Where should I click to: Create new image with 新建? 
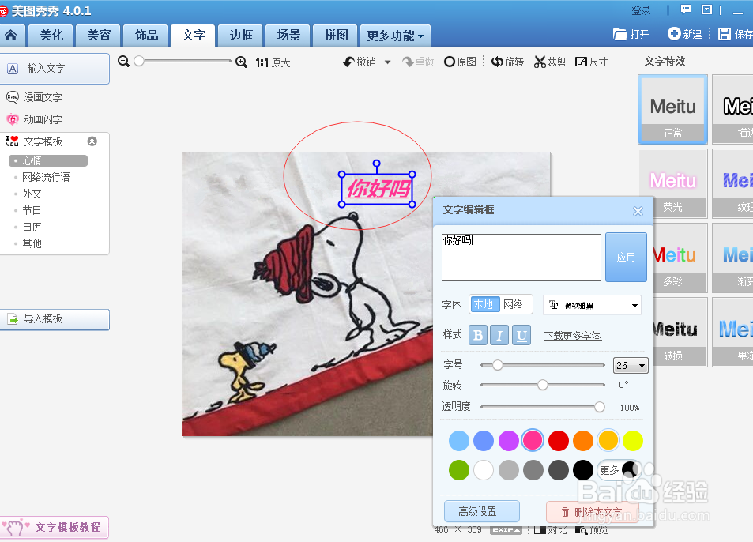click(685, 34)
